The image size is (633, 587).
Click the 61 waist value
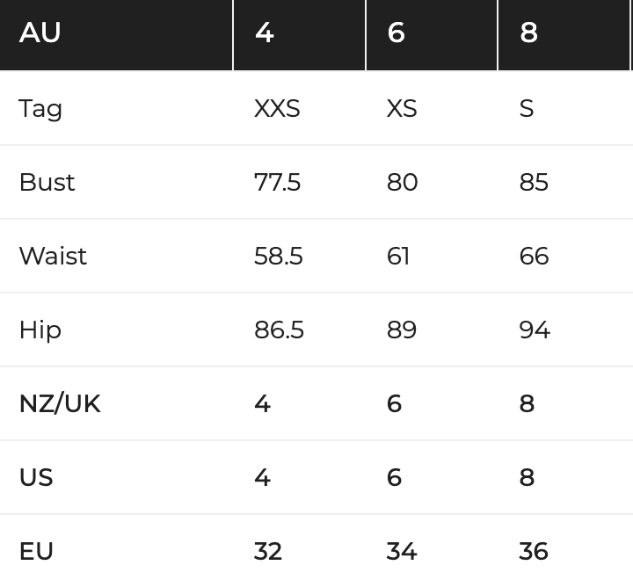[398, 256]
